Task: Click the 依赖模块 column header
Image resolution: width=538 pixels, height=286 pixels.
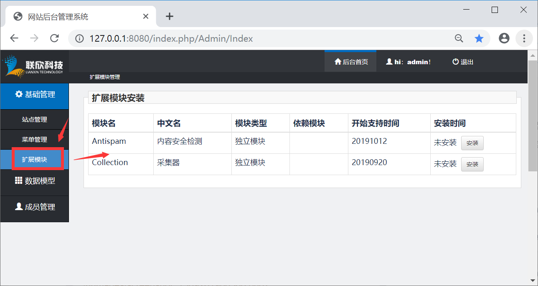Action: (x=319, y=123)
